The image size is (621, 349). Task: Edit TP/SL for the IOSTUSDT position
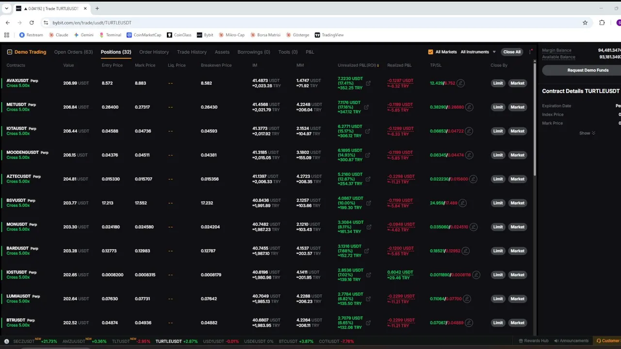pyautogui.click(x=476, y=275)
